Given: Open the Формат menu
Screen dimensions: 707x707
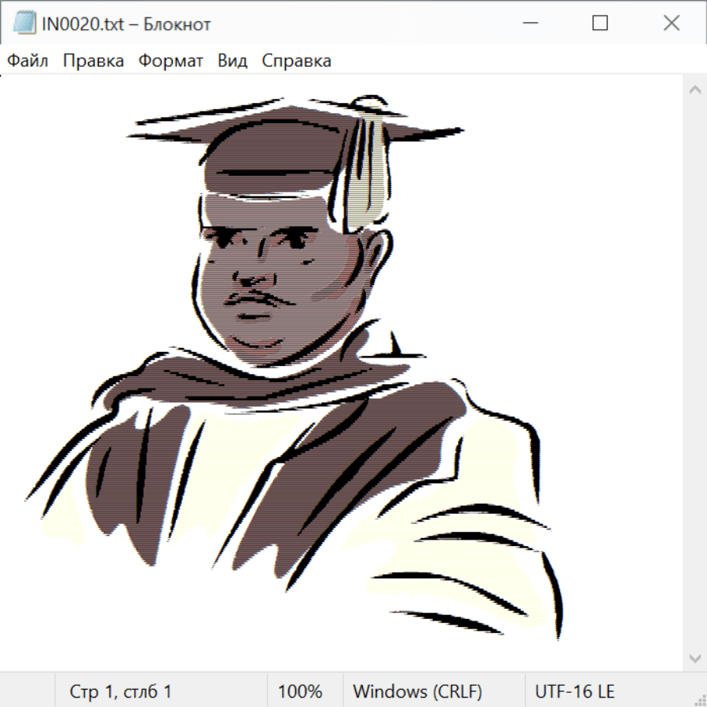Looking at the screenshot, I should click(170, 61).
